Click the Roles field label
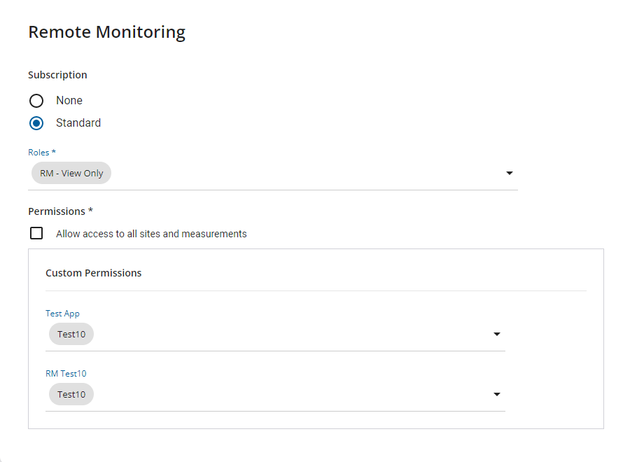 [x=41, y=153]
